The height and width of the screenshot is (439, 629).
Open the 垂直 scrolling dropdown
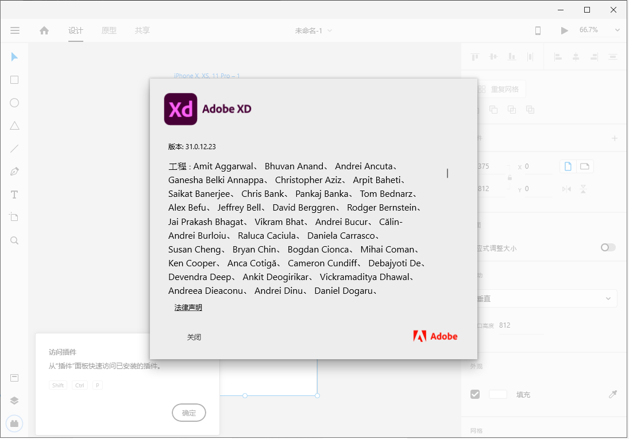(546, 298)
